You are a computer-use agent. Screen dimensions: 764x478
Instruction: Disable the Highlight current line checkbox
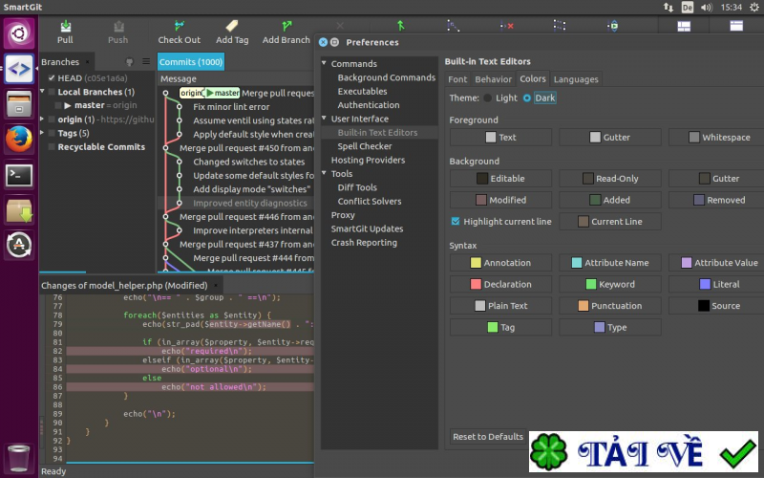456,222
